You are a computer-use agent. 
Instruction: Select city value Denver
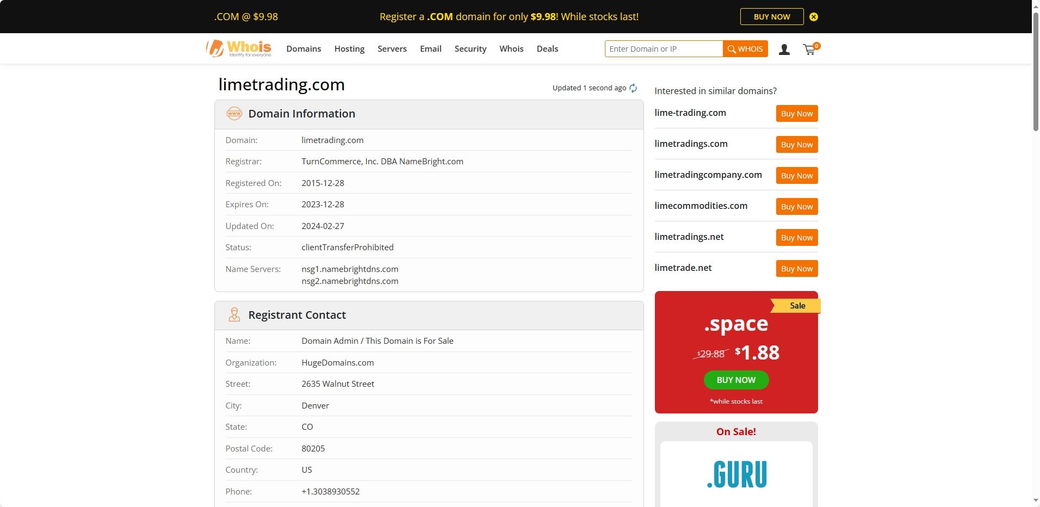pyautogui.click(x=315, y=406)
